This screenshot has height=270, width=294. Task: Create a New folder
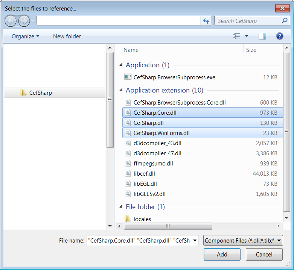[x=67, y=36]
